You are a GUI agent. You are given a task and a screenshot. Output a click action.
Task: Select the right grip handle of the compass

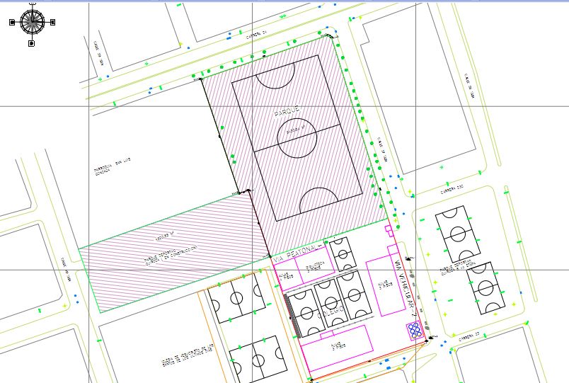click(52, 22)
